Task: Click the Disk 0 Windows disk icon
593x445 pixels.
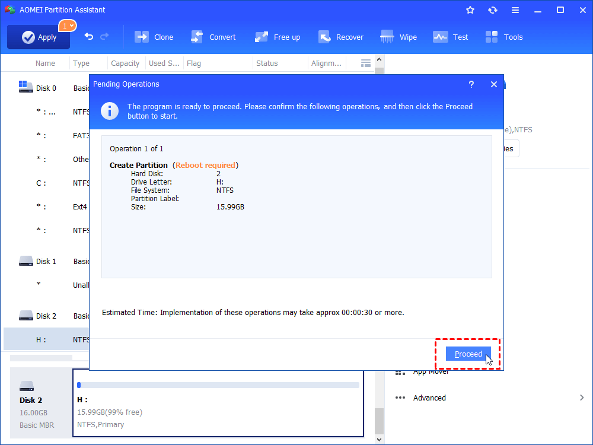Action: (x=25, y=87)
